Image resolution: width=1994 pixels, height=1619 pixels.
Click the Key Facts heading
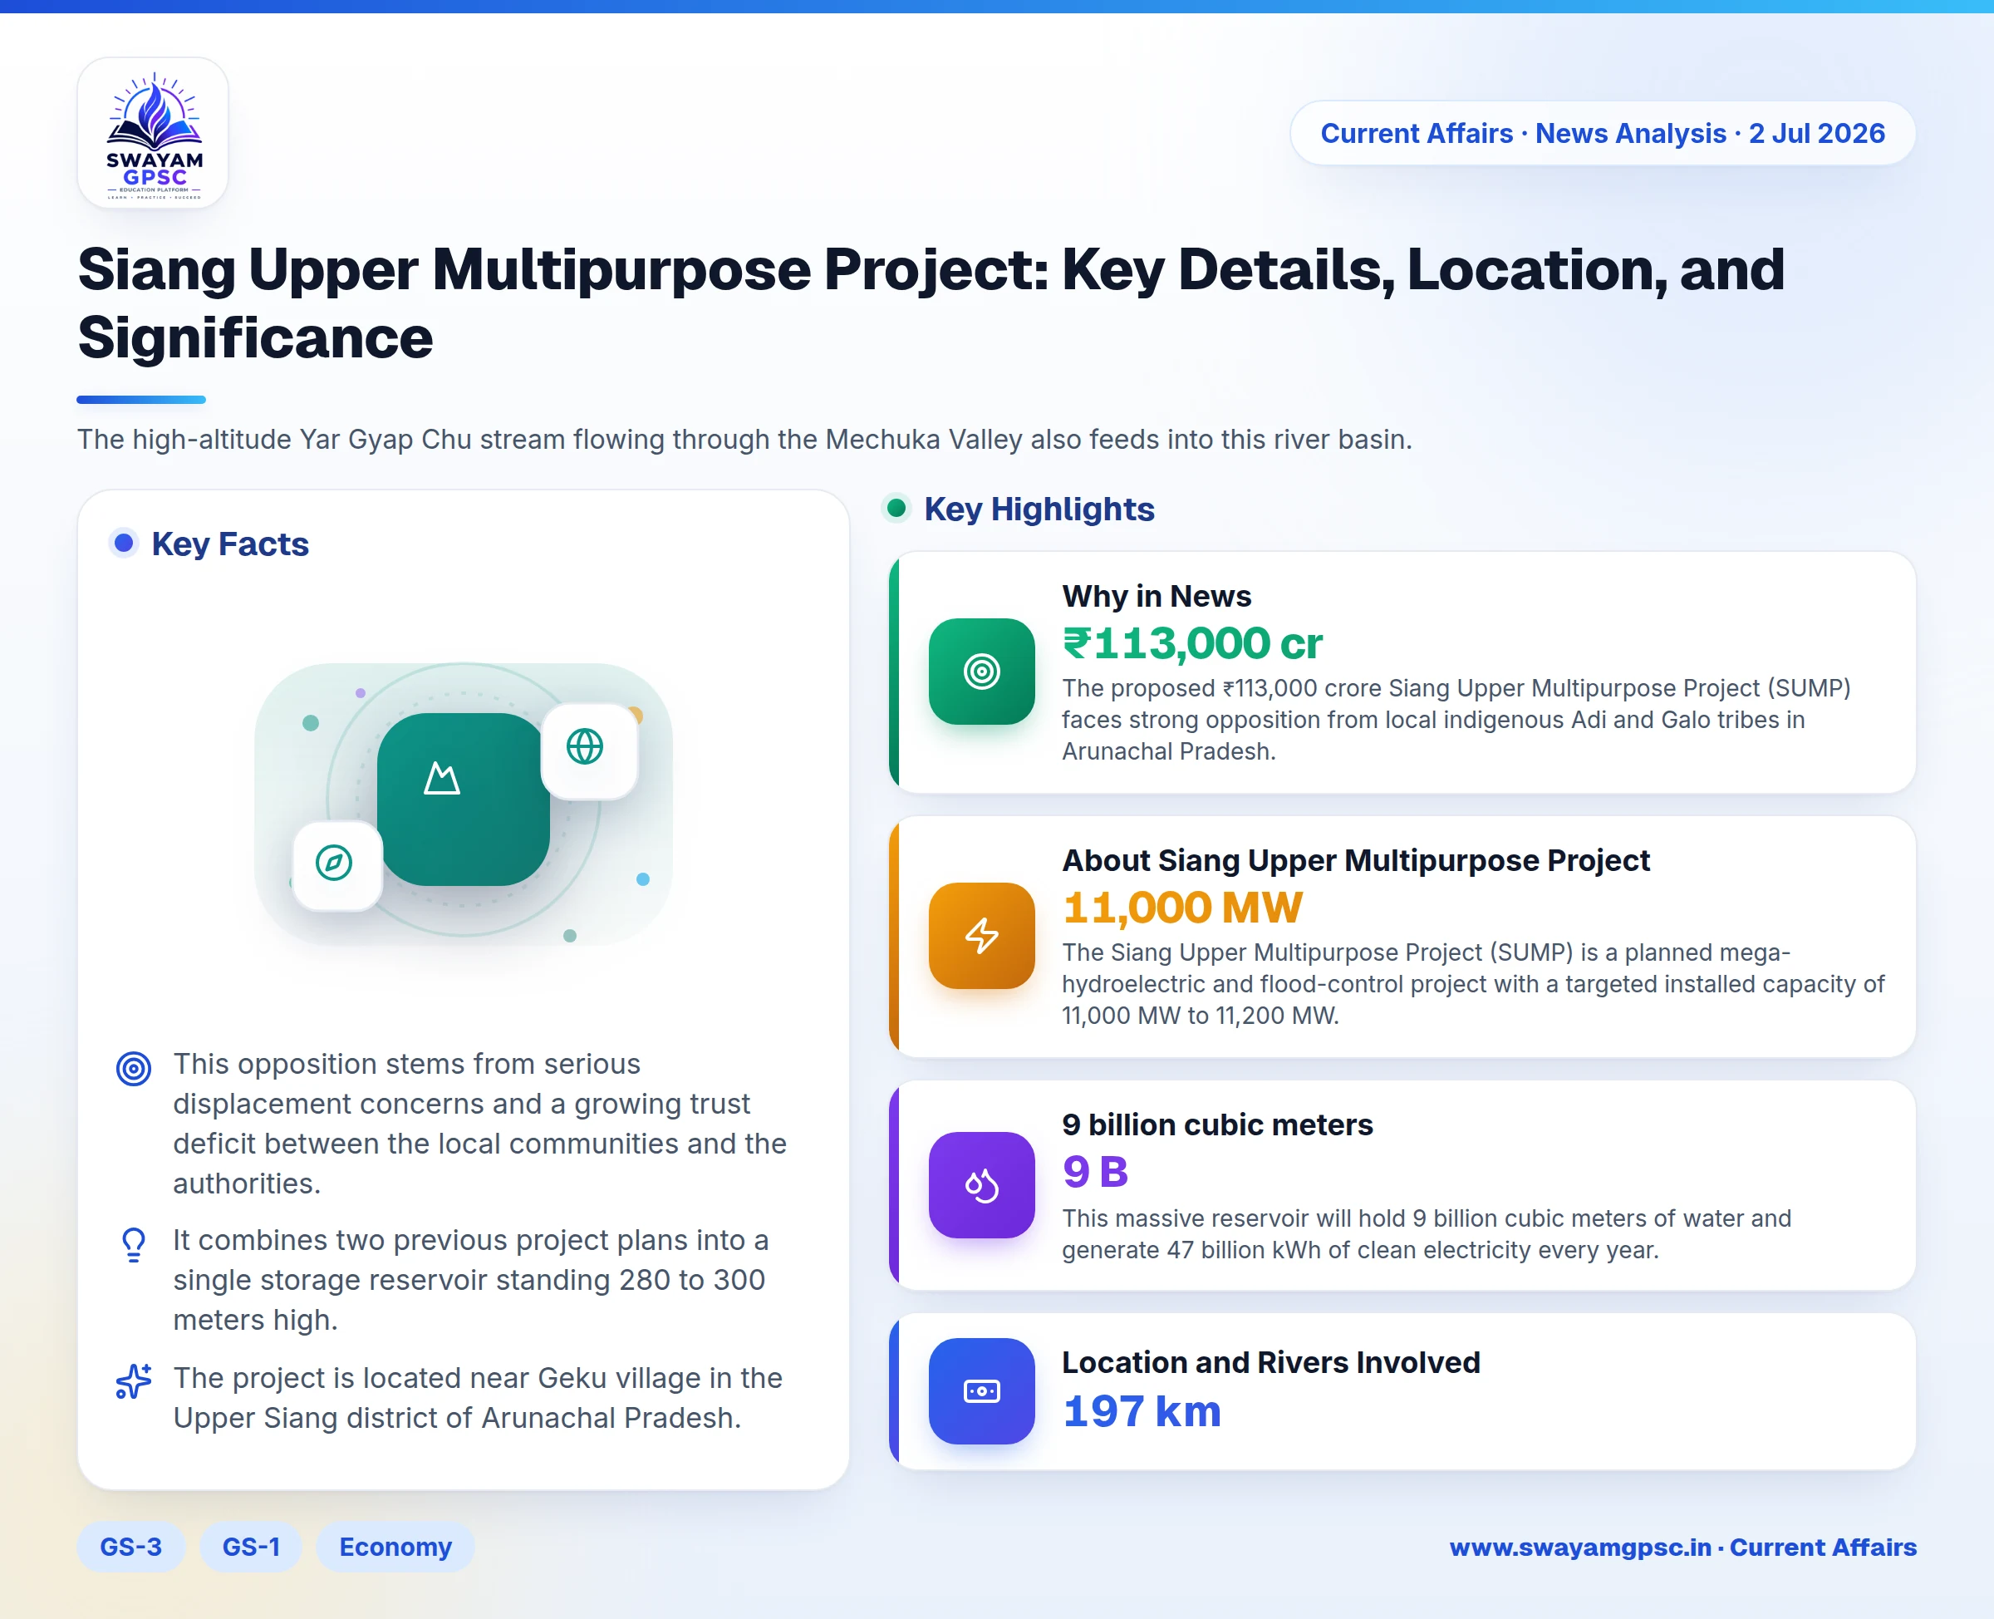pos(229,544)
